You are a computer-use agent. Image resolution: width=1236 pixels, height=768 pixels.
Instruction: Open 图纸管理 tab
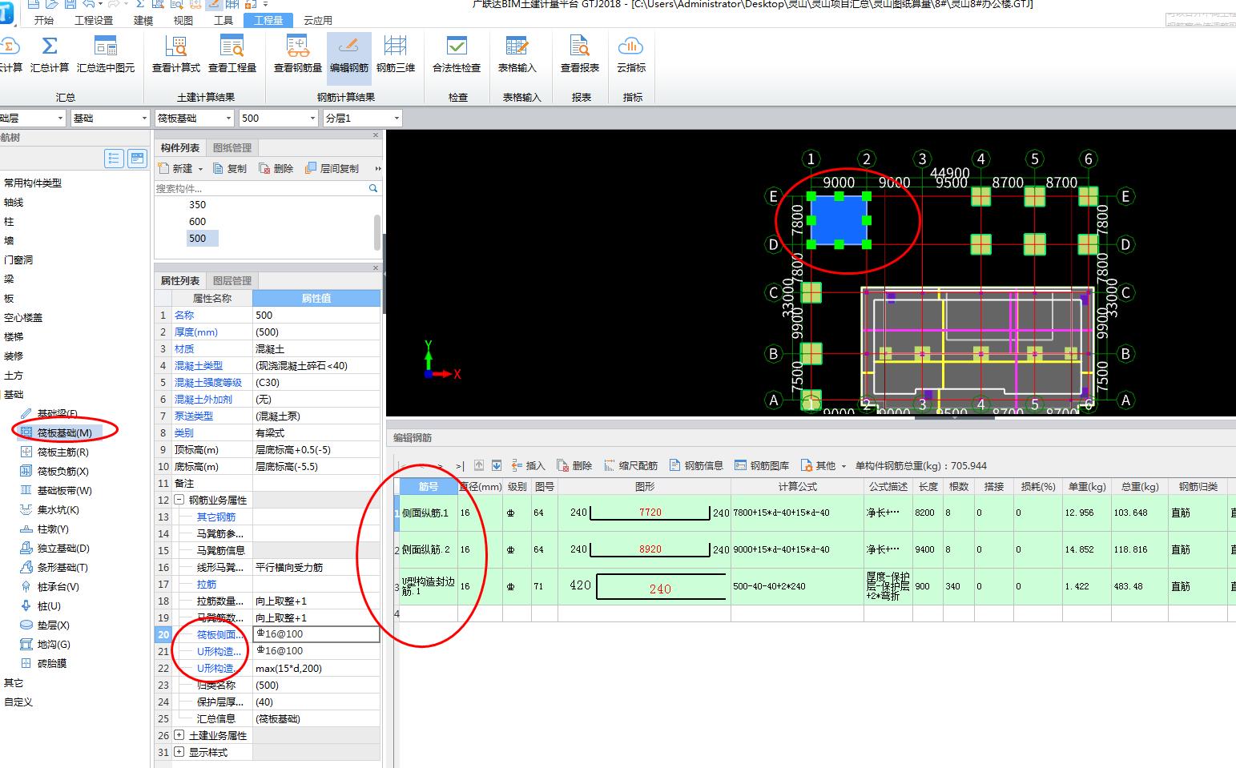232,147
